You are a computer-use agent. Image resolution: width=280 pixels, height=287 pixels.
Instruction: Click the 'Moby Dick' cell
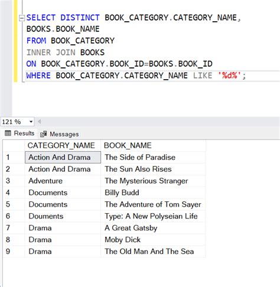click(153, 240)
